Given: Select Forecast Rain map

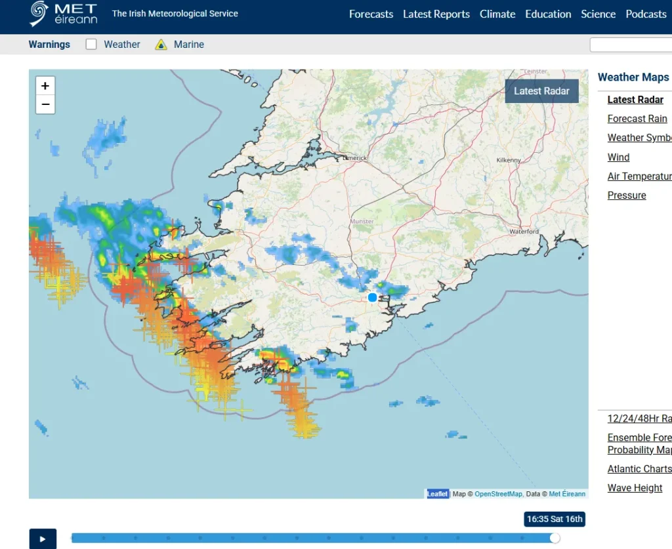Looking at the screenshot, I should (x=637, y=118).
